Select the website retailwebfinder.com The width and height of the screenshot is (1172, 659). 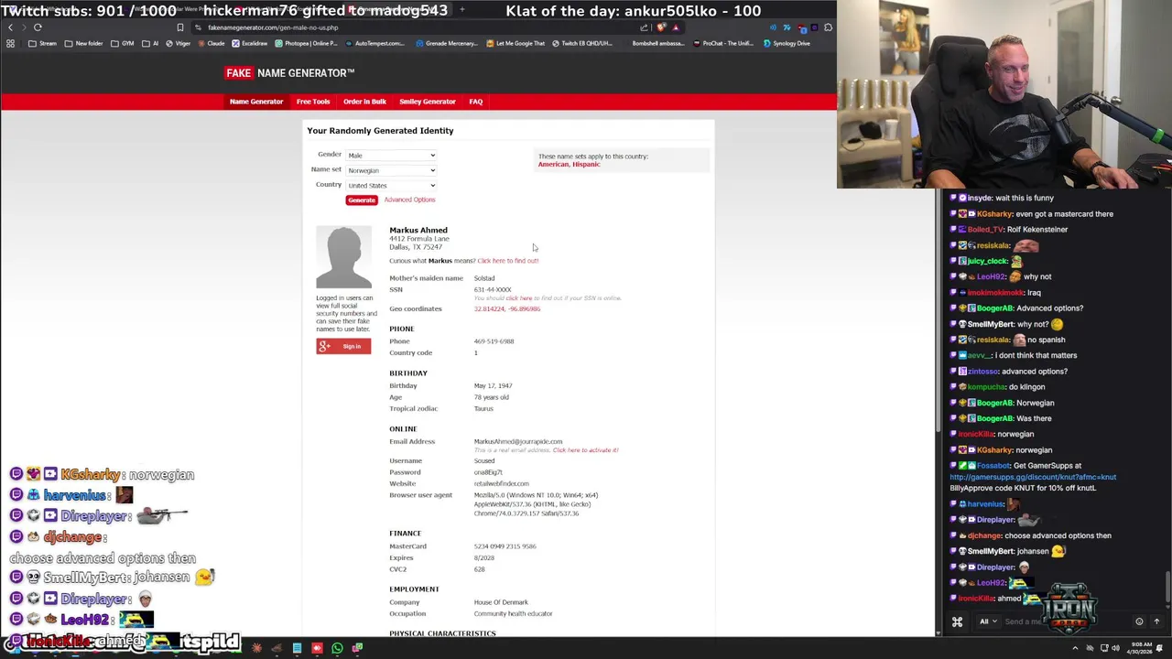click(501, 483)
